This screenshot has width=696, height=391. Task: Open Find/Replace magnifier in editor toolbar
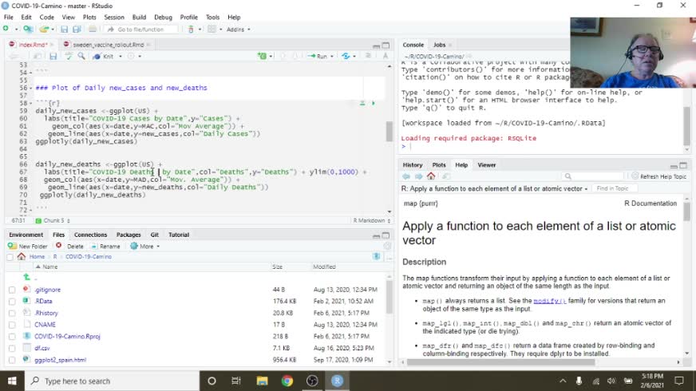pyautogui.click(x=81, y=57)
